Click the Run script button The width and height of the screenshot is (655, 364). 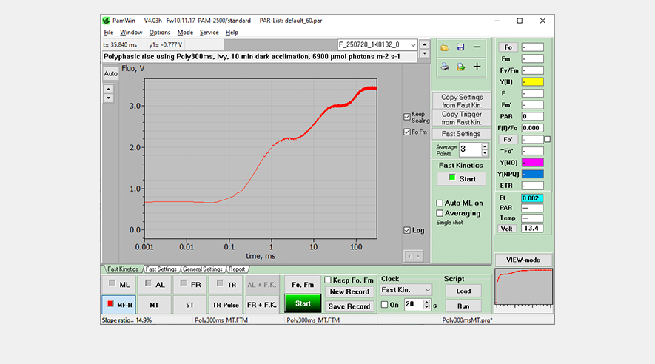tap(463, 306)
